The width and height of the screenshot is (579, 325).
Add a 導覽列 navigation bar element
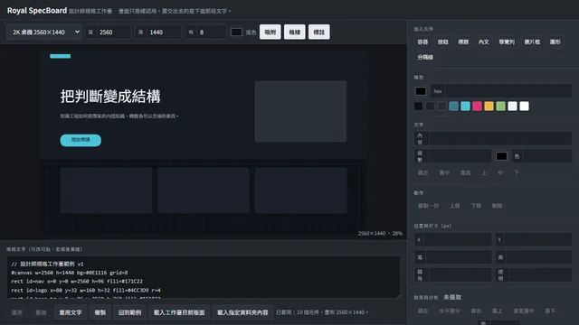coord(507,42)
